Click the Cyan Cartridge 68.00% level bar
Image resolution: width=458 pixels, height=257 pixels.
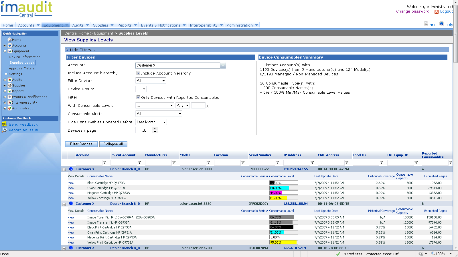[x=284, y=188]
